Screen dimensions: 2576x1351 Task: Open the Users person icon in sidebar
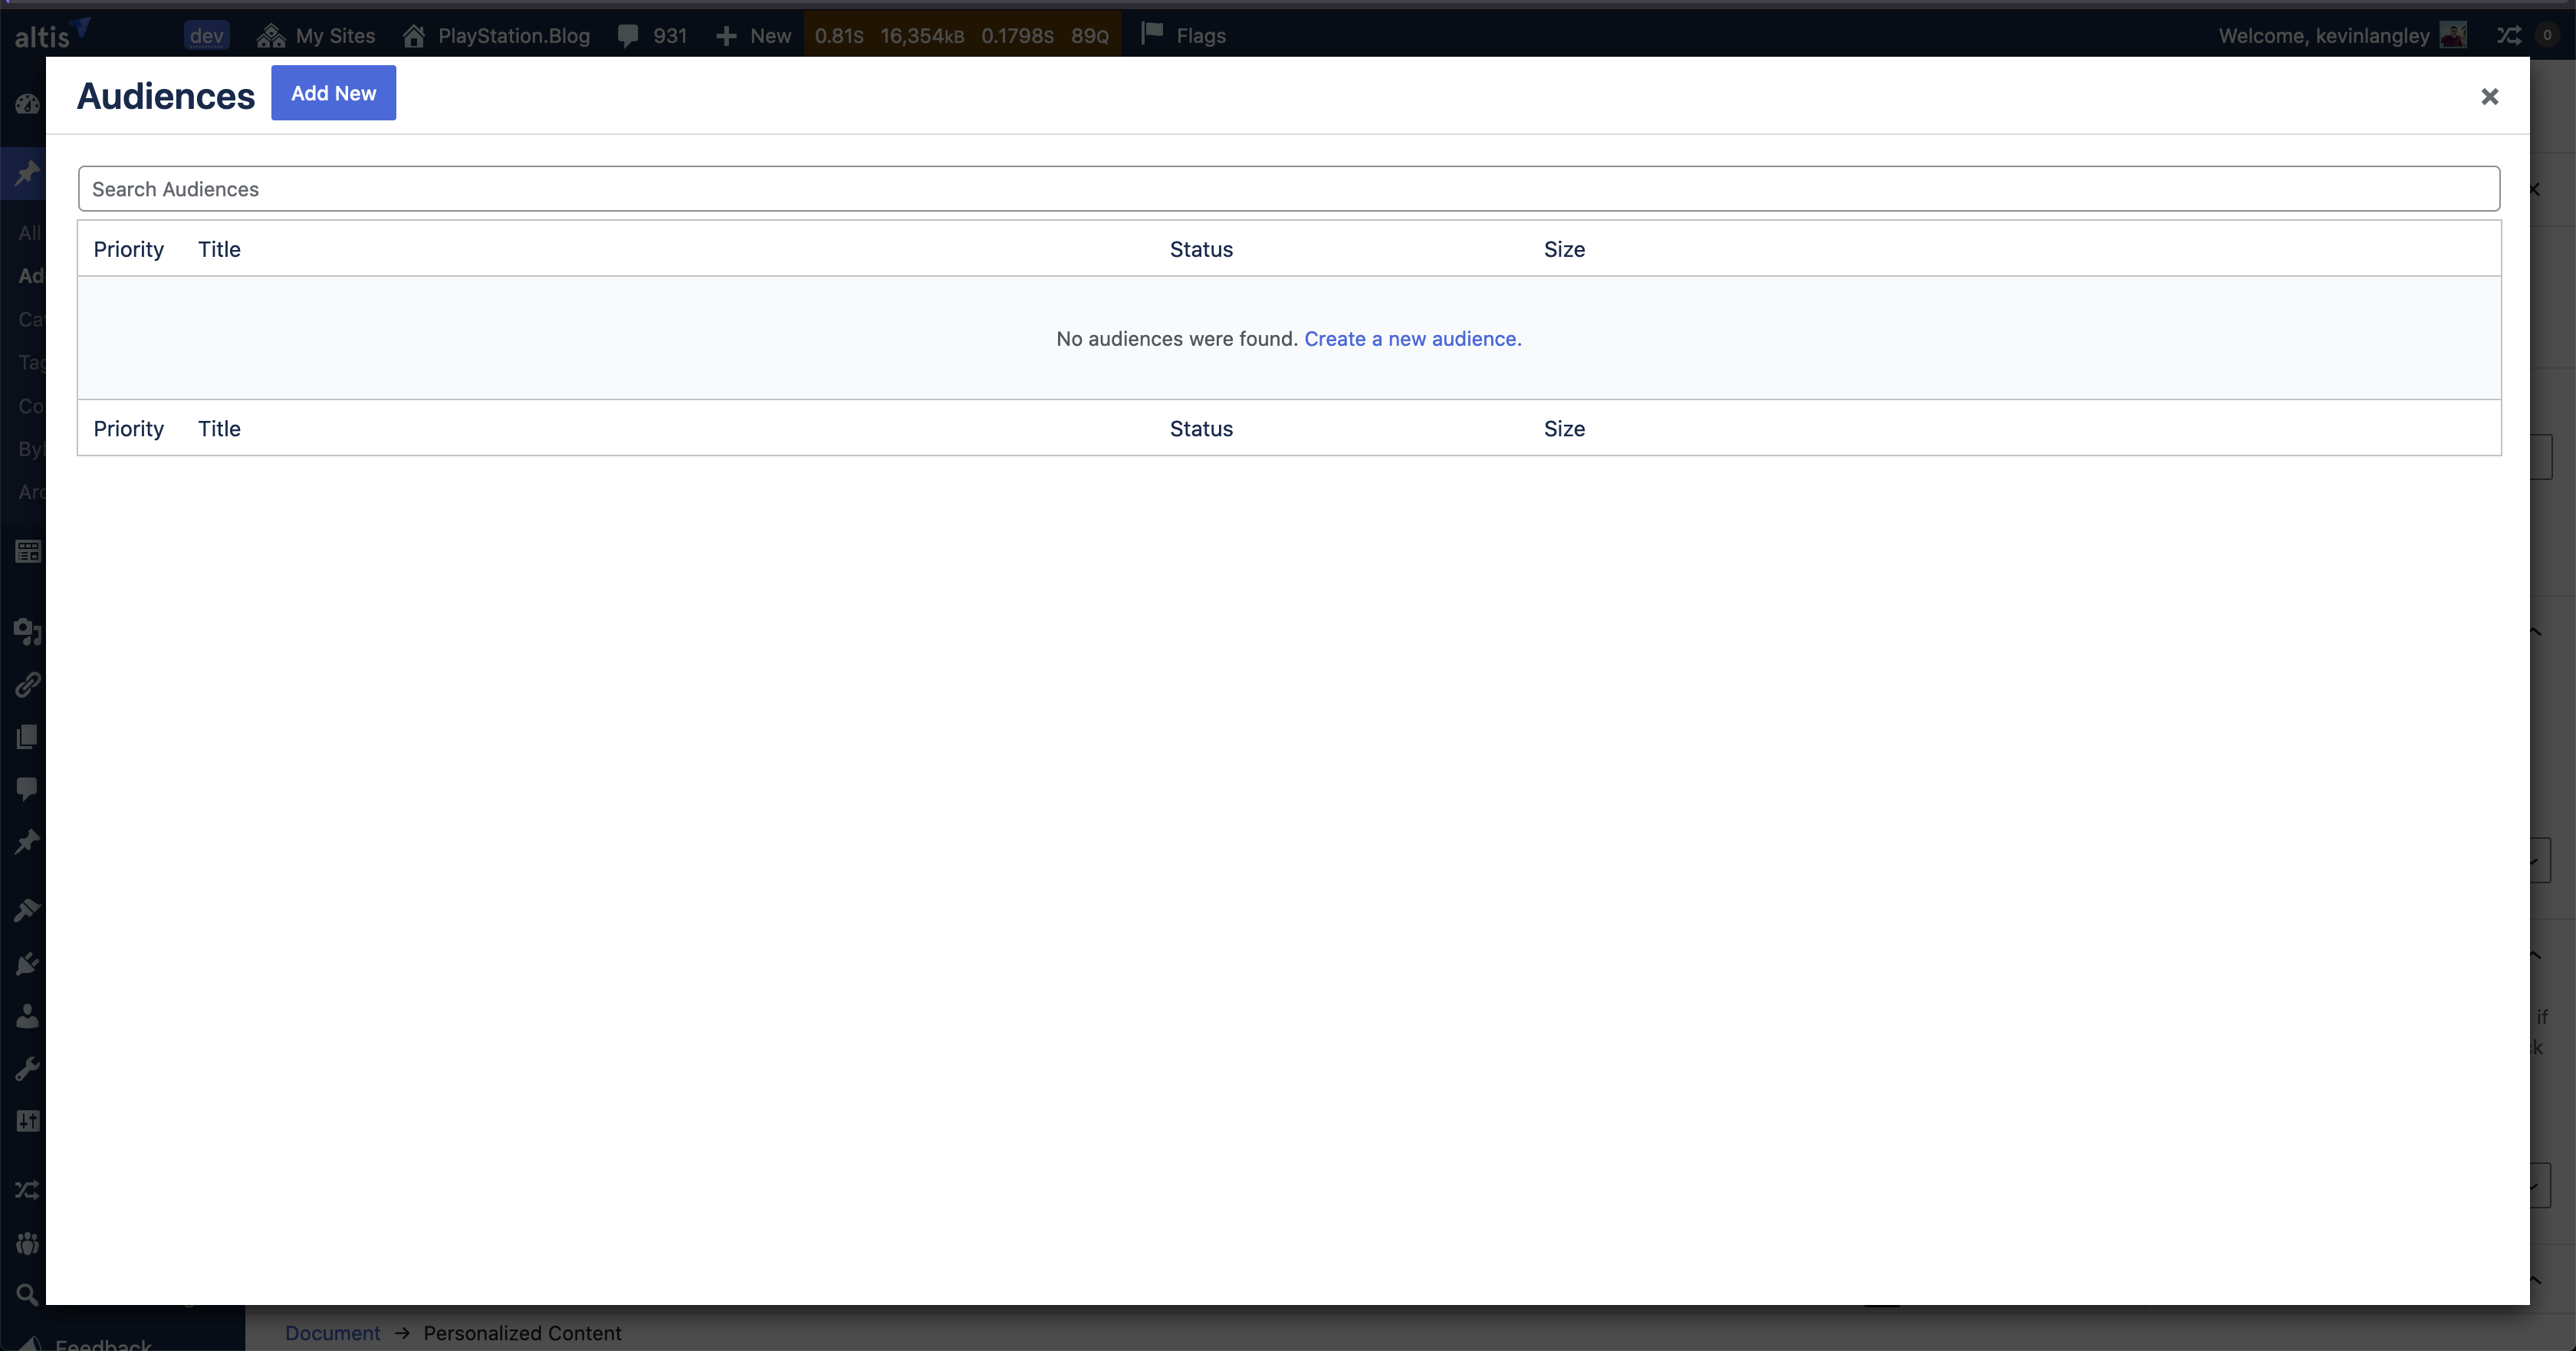click(x=27, y=1016)
